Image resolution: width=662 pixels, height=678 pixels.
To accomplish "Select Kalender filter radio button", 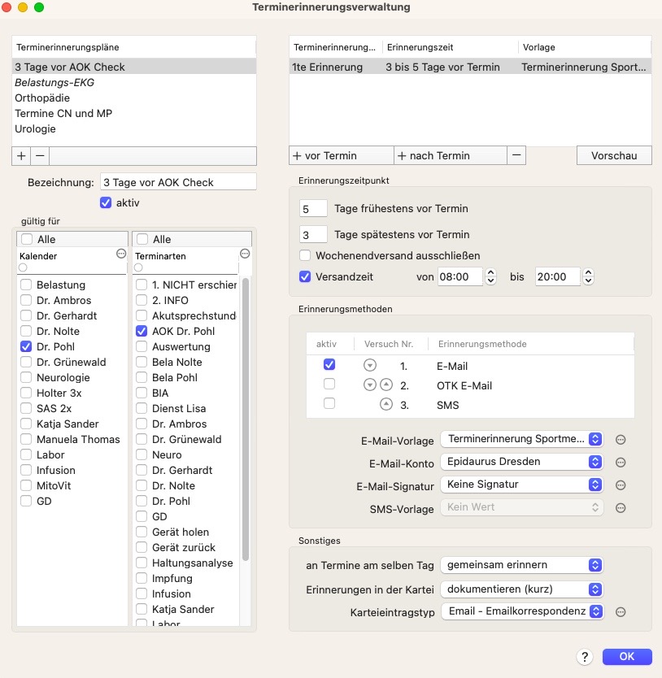I will point(23,267).
